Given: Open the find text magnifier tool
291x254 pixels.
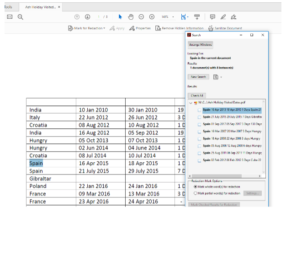Looking at the screenshot, I should pos(21,17).
